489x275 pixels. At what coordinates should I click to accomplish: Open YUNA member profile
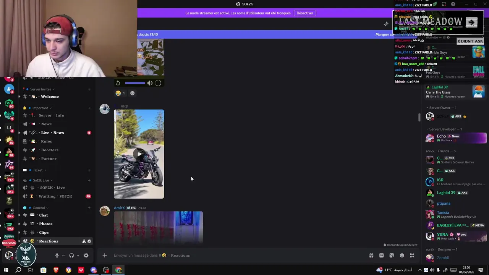tap(456, 236)
